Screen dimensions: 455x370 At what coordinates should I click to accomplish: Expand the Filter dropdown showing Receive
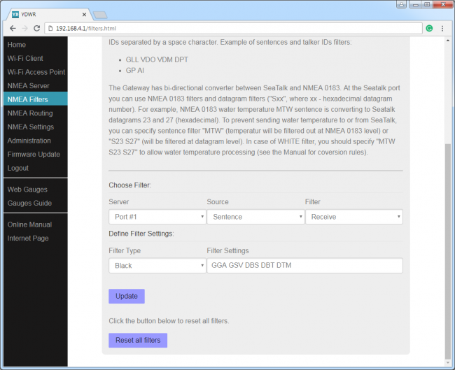click(x=353, y=217)
